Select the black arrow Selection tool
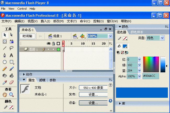Image resolution: width=170 pixels, height=113 pixels. pos(5,35)
